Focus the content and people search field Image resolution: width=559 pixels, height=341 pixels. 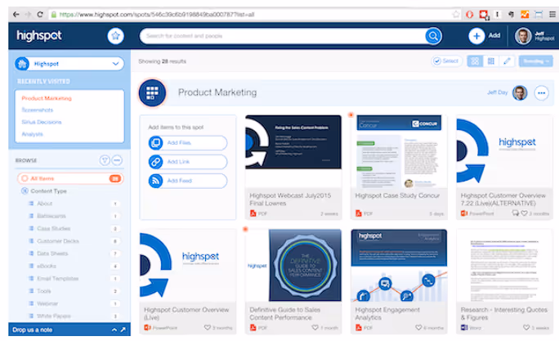[x=282, y=36]
